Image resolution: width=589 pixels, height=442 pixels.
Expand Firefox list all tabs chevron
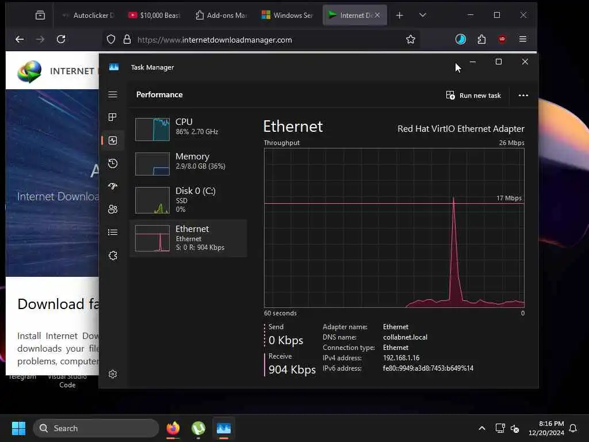(x=423, y=15)
